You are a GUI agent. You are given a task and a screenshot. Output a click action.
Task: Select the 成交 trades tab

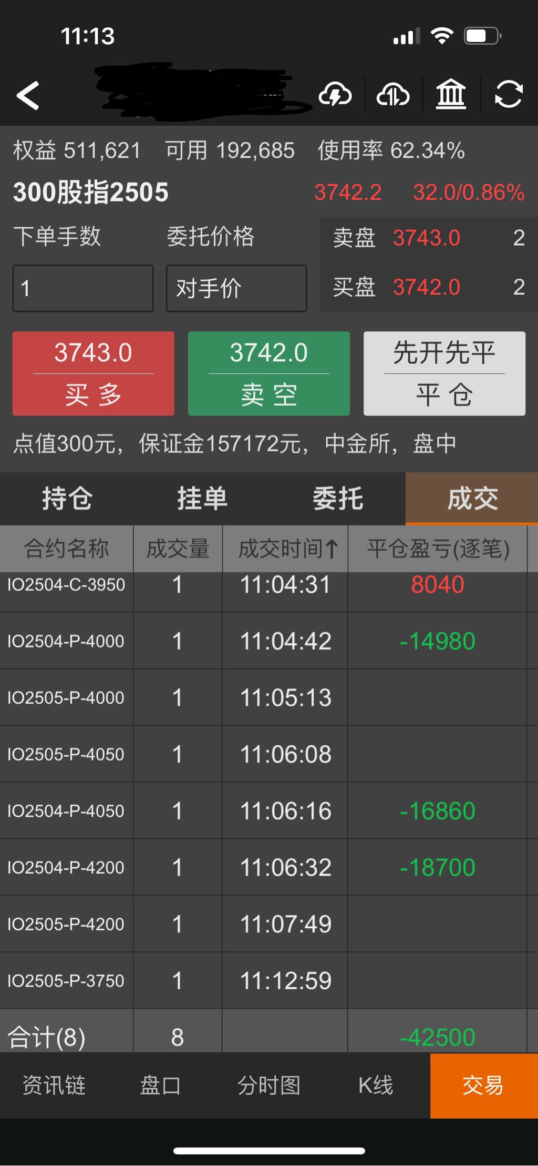(472, 498)
